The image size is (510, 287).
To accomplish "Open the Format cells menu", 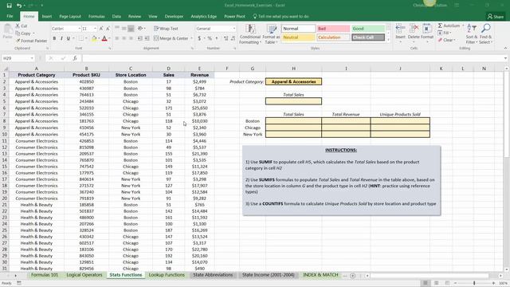I will (x=427, y=33).
